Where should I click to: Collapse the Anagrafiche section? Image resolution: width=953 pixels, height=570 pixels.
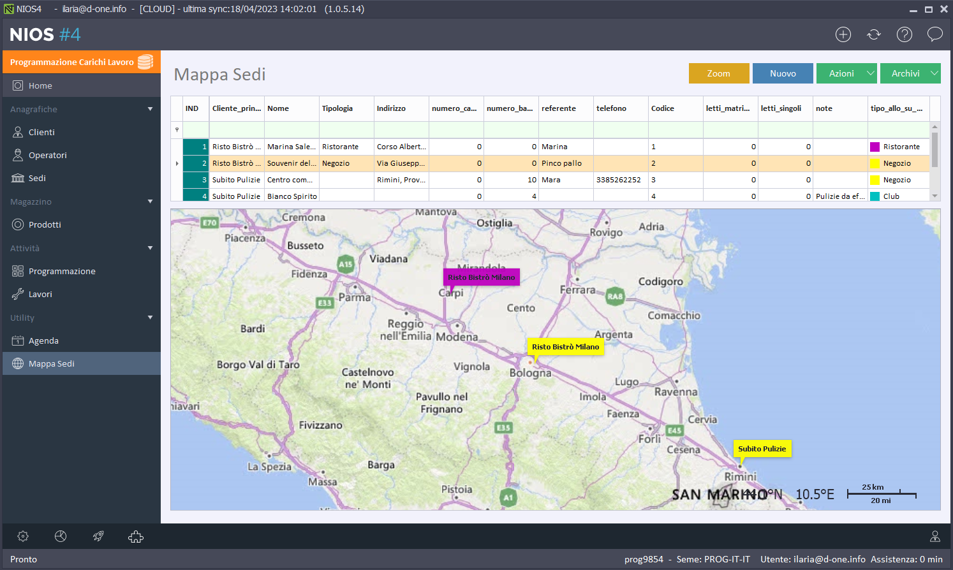point(150,109)
